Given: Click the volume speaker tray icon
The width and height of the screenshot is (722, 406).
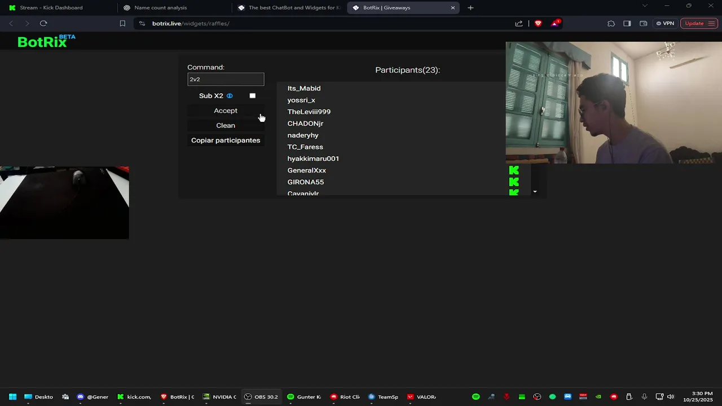Looking at the screenshot, I should pyautogui.click(x=671, y=397).
